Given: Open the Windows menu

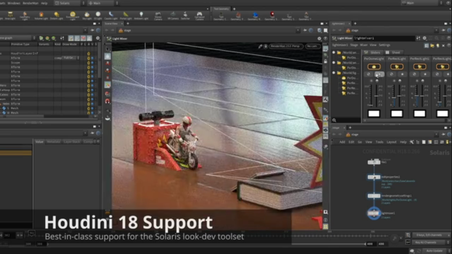Looking at the screenshot, I should (14, 3).
